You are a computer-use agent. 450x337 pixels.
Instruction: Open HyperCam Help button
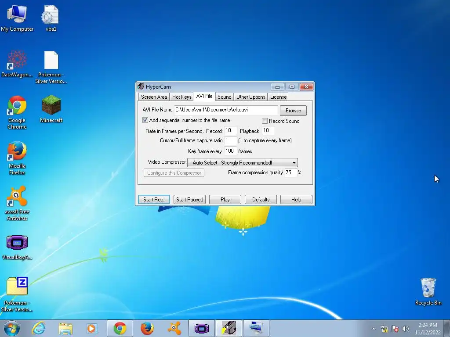296,200
